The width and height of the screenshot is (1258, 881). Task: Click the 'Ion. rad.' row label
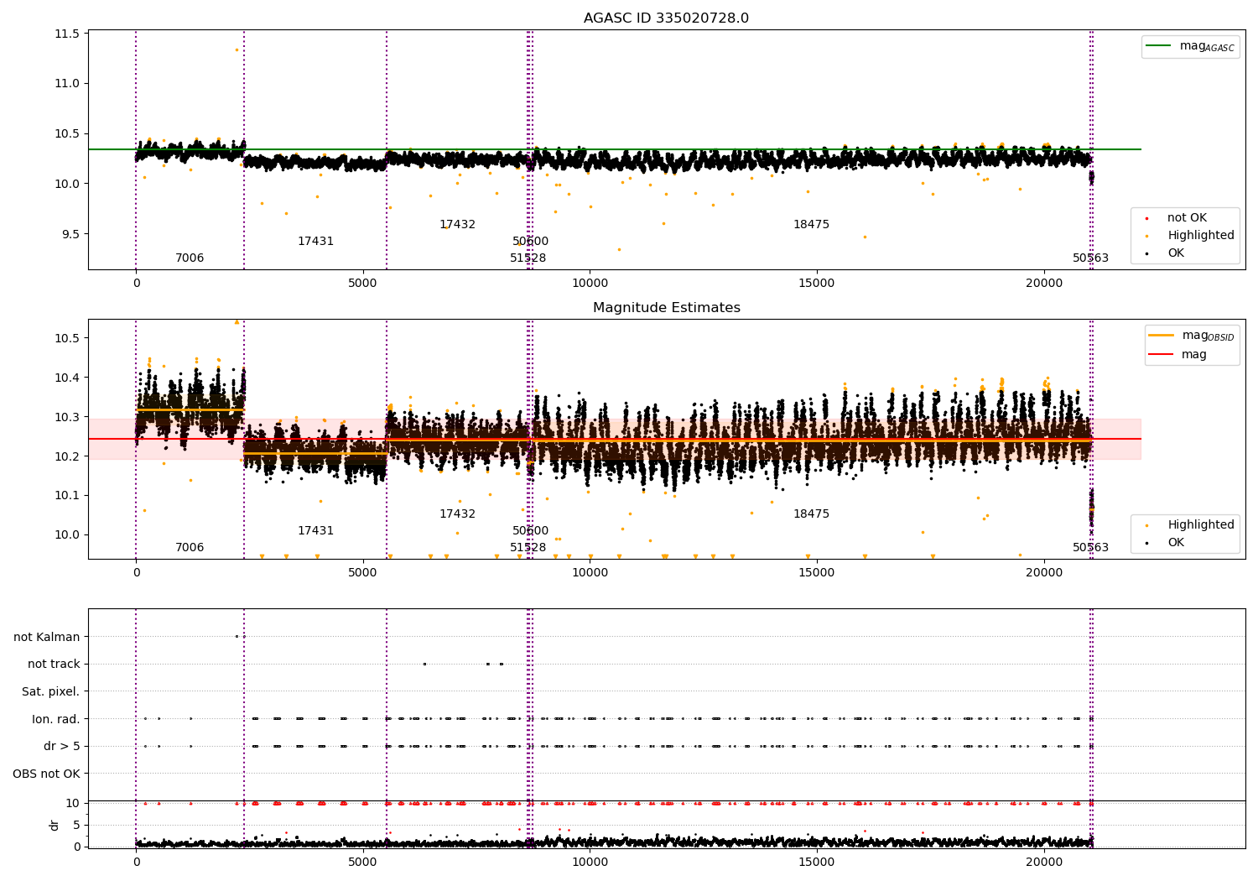(x=56, y=719)
